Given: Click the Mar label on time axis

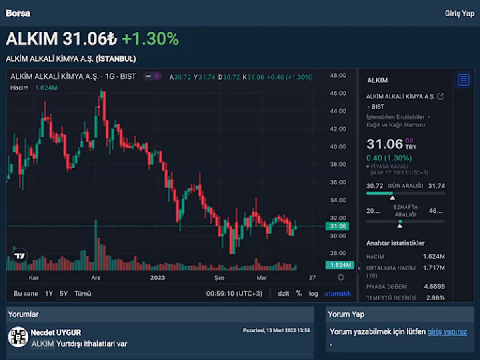Looking at the screenshot, I should (262, 277).
